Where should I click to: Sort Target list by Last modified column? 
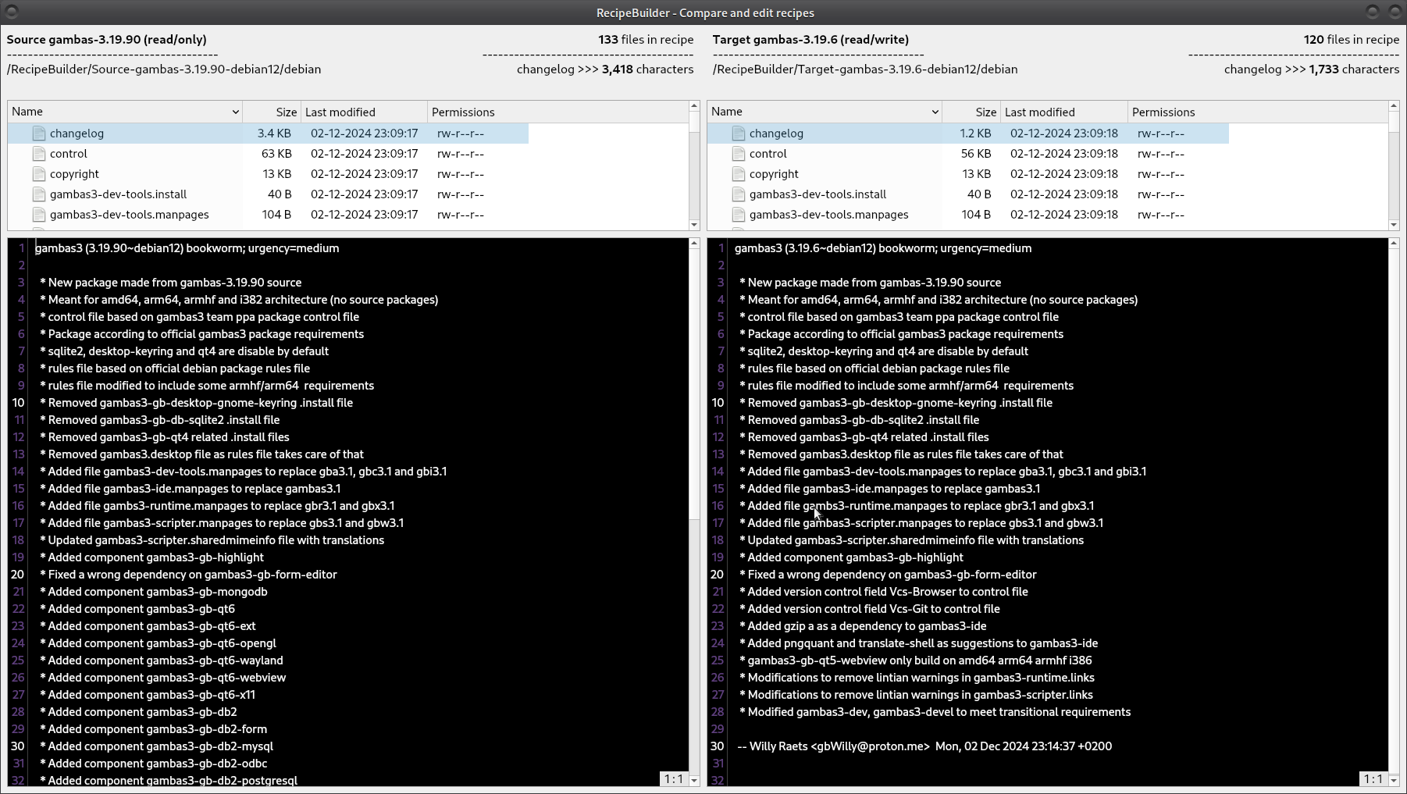coord(1064,112)
